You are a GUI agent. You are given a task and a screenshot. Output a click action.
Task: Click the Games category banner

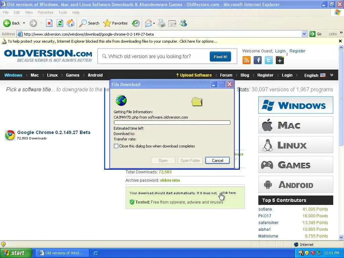tap(296, 165)
